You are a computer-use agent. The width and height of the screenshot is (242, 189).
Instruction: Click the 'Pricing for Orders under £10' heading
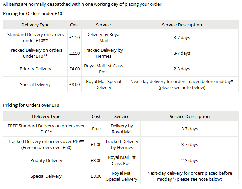click(33, 14)
